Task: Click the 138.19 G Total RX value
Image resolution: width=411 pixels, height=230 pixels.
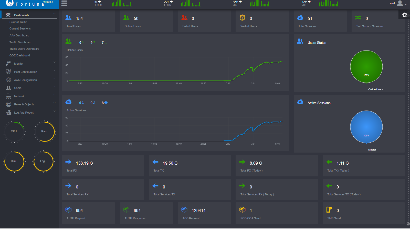Action: 85,163
